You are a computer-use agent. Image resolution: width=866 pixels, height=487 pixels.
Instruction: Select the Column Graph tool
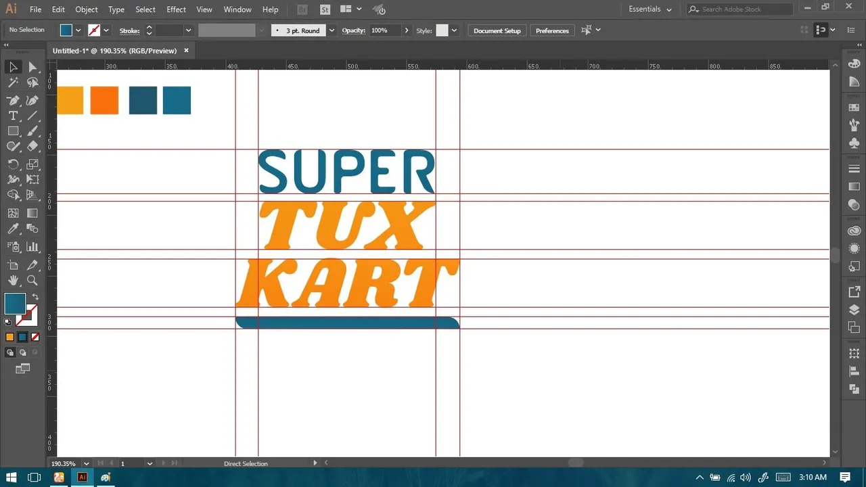pyautogui.click(x=32, y=247)
